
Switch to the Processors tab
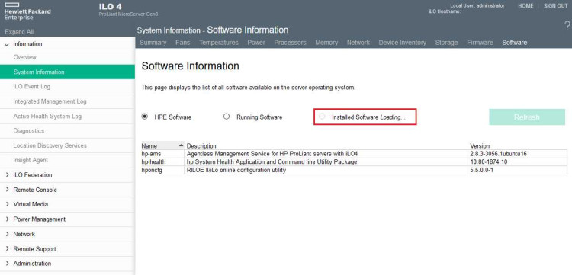pos(291,43)
